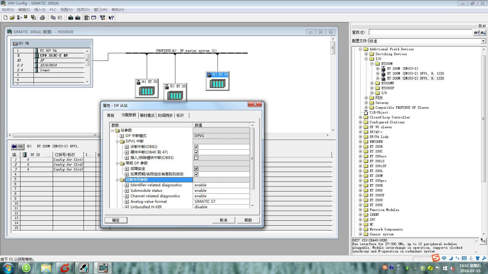Open the 选项(O) menu
The width and height of the screenshot is (488, 274).
[x=83, y=10]
